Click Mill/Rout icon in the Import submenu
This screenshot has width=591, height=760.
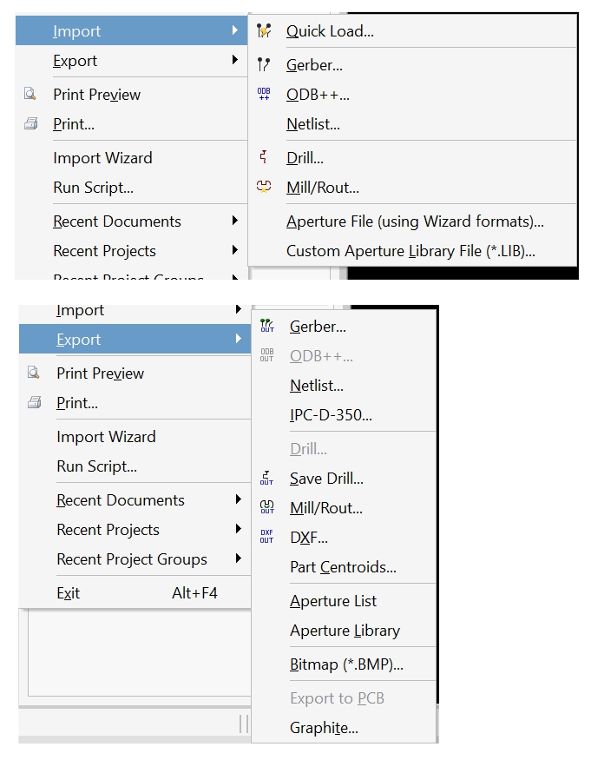click(264, 187)
